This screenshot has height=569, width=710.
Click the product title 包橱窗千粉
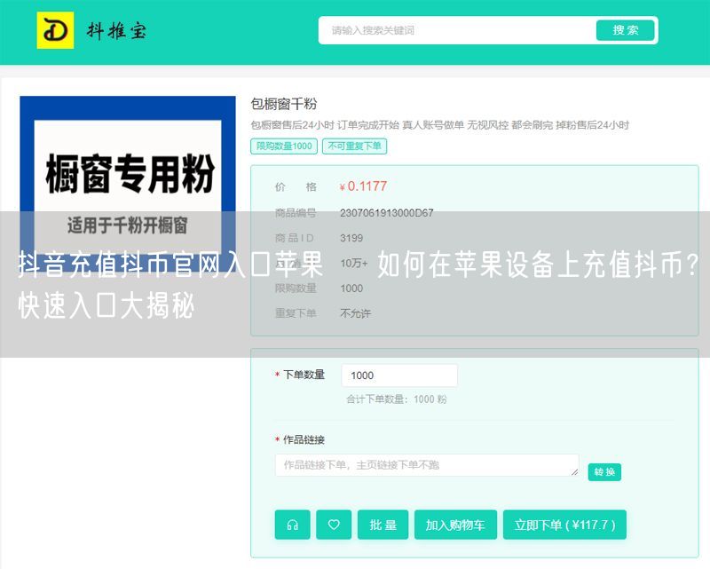click(284, 104)
